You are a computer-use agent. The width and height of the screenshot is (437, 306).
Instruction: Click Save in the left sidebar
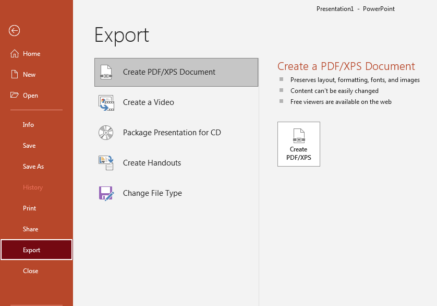29,146
